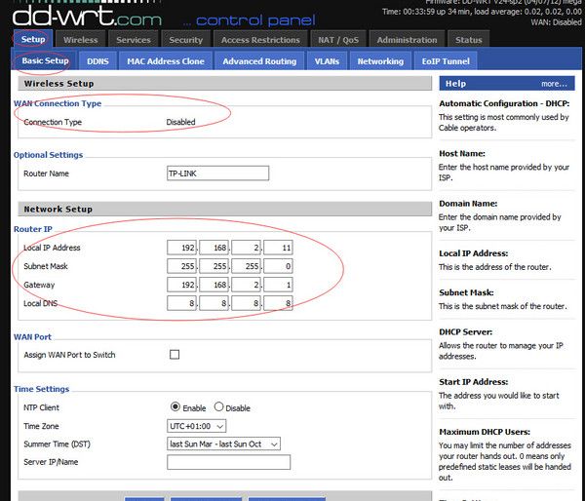Edit Local IP Address first octet

click(181, 248)
